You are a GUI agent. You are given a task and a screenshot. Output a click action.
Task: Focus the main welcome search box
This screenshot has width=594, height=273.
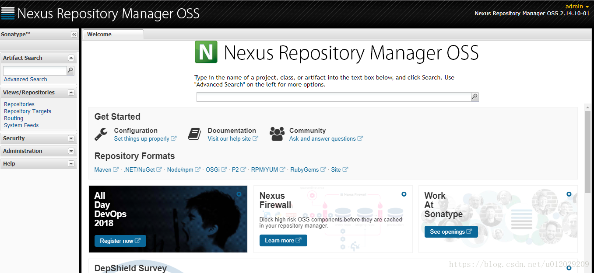point(334,97)
